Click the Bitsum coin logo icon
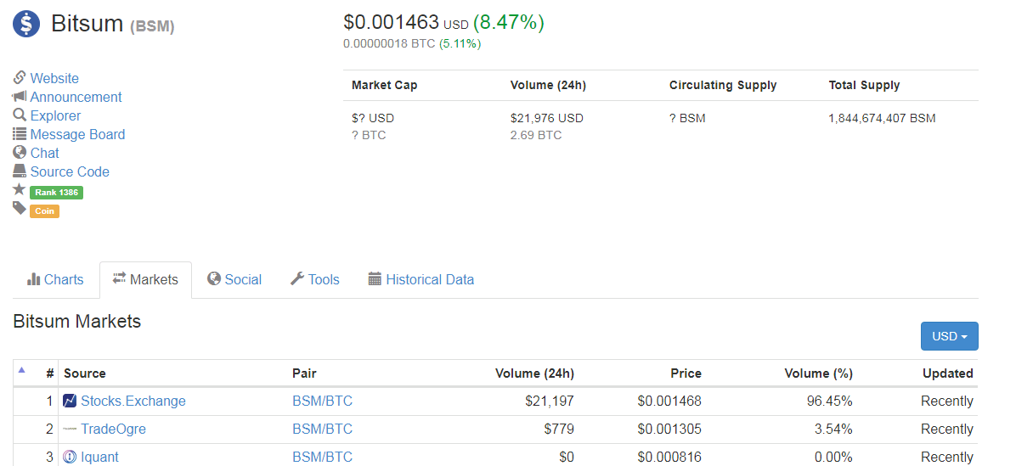The image size is (1016, 466). 26,24
